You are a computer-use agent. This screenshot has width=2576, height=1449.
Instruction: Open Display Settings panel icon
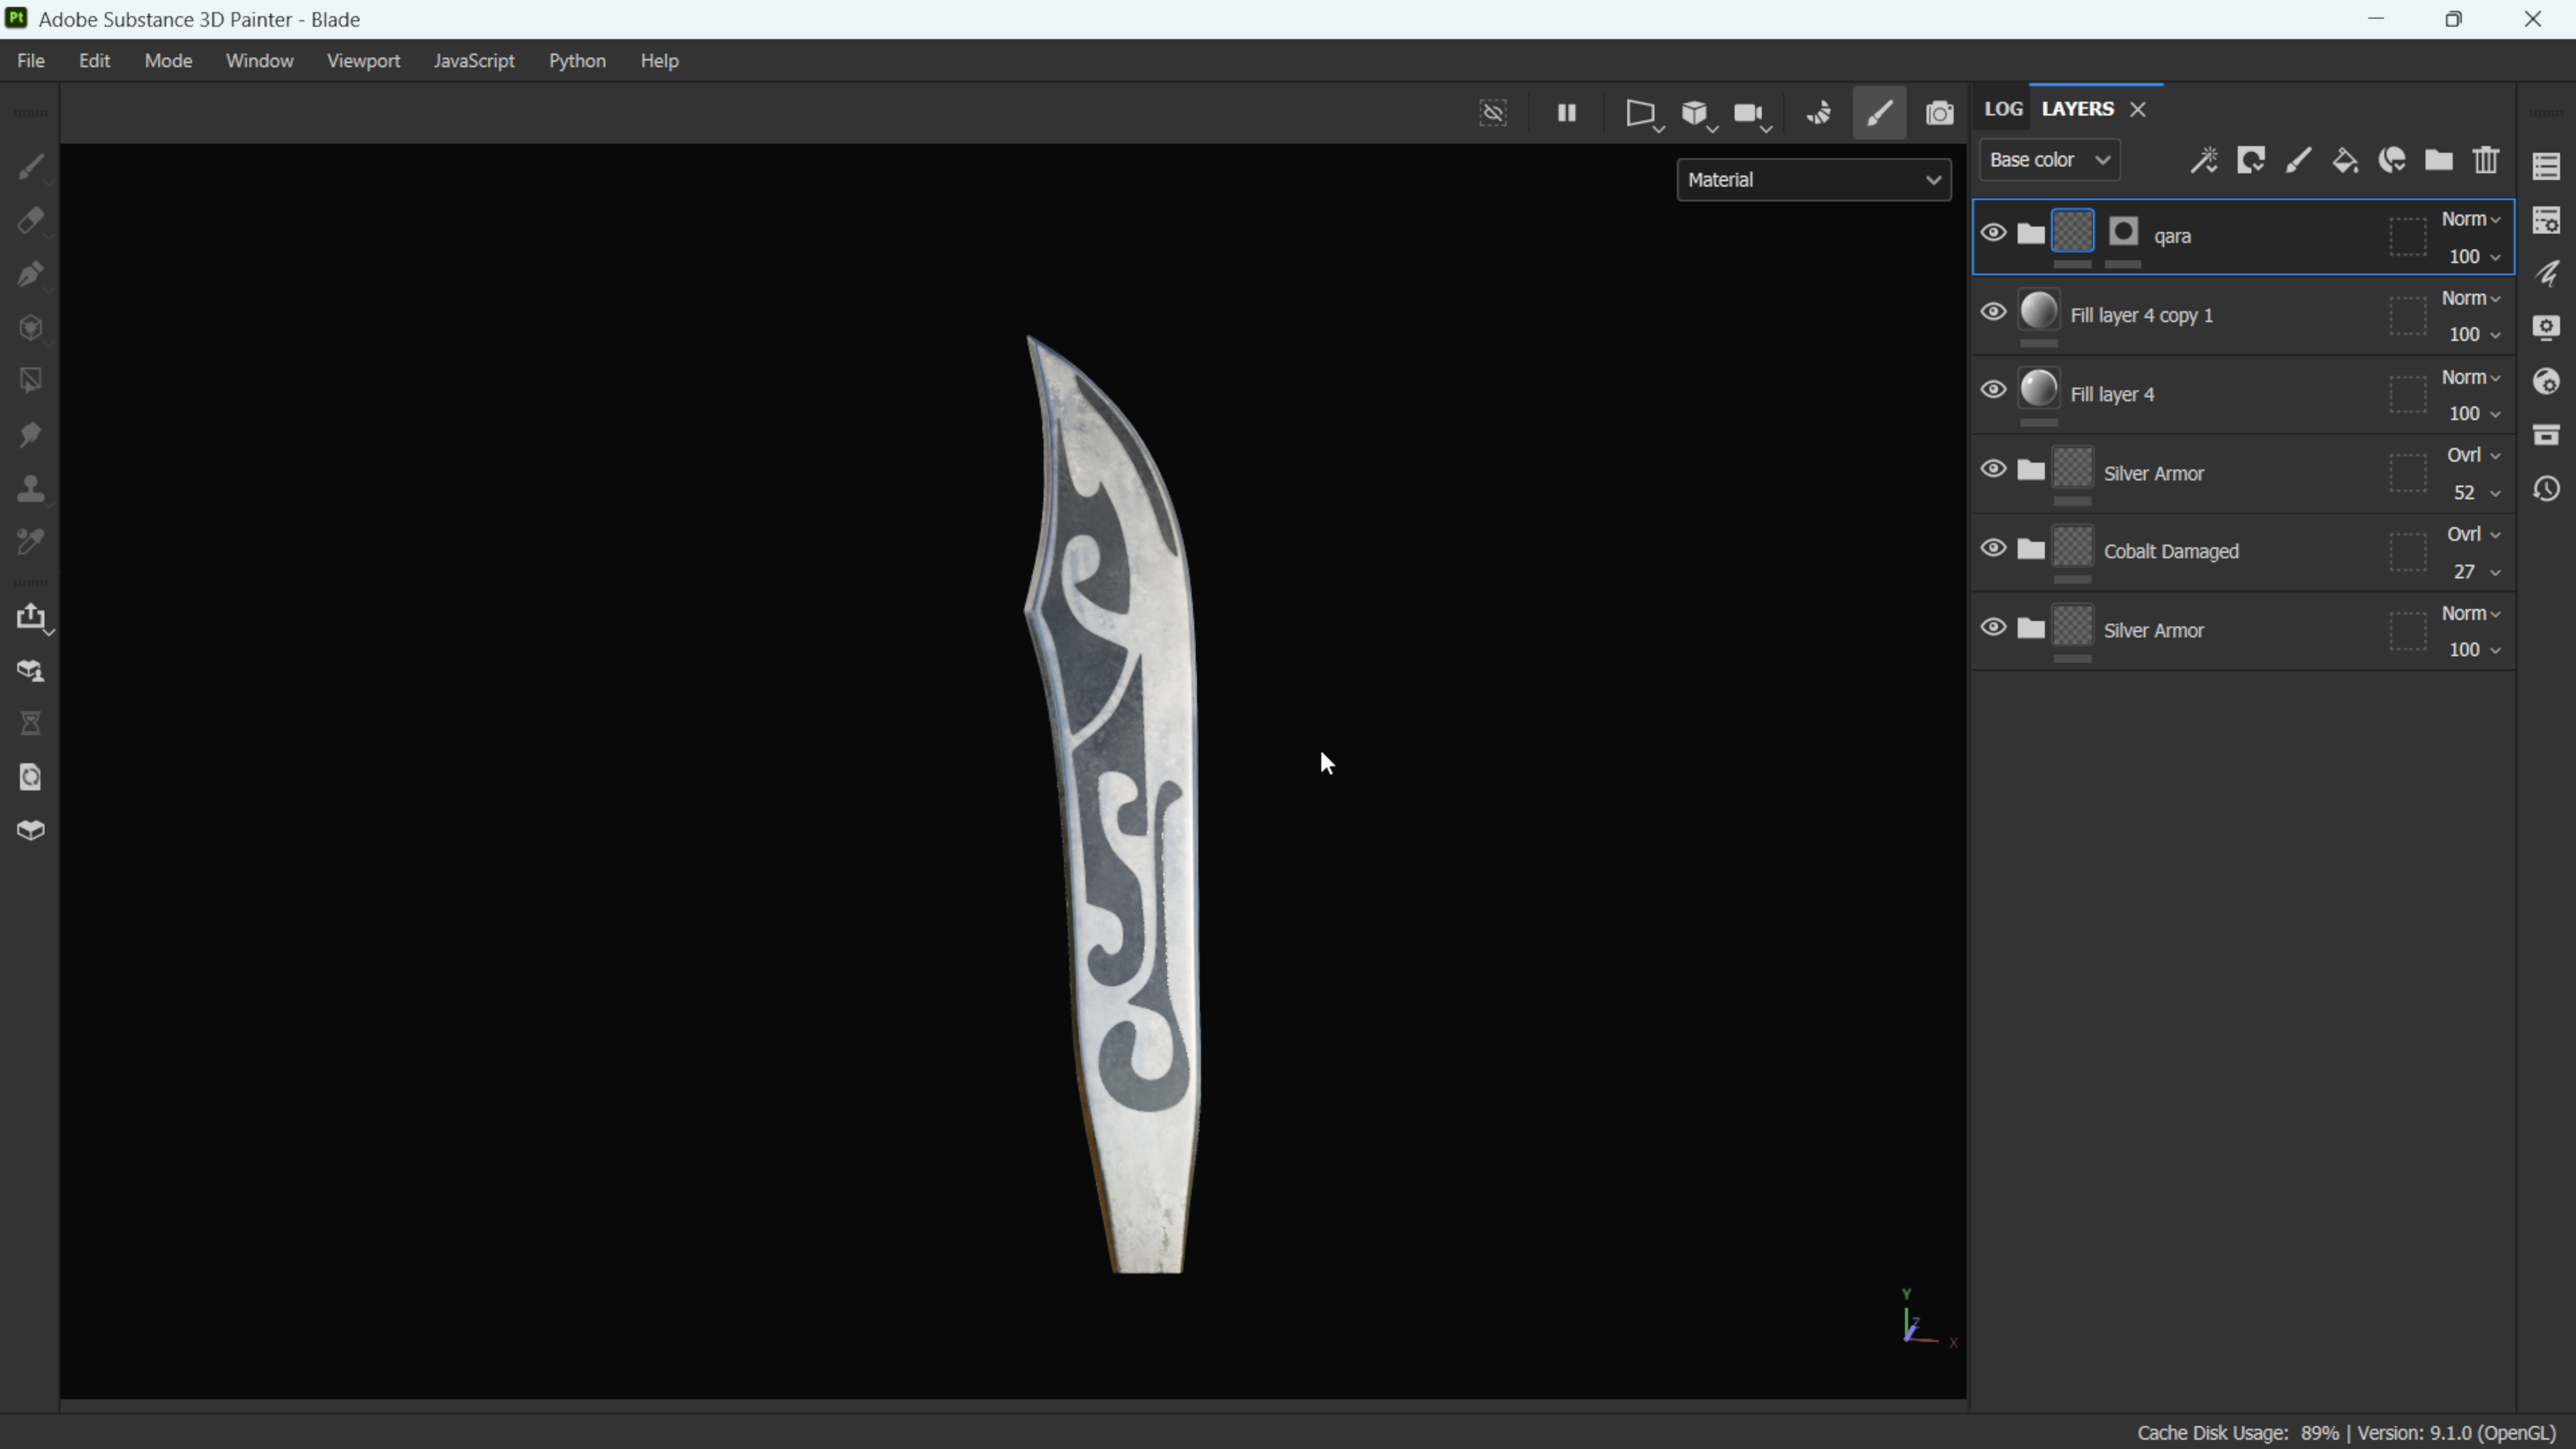2546,328
